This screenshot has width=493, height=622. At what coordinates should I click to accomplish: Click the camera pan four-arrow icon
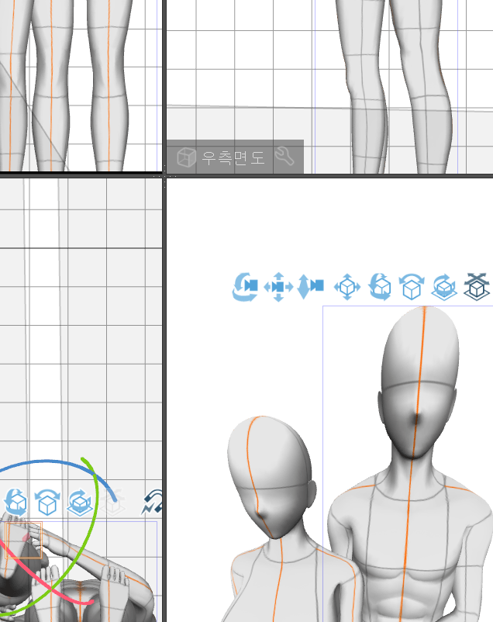278,287
